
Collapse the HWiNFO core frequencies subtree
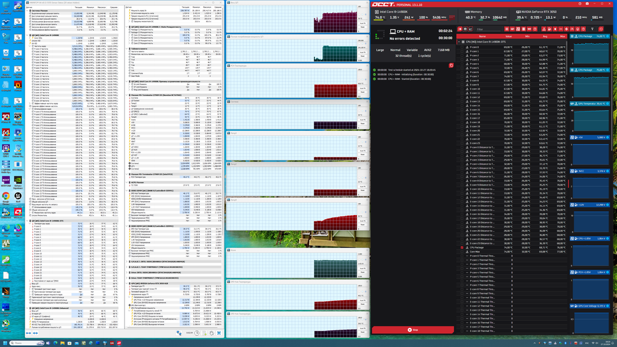coord(30,46)
